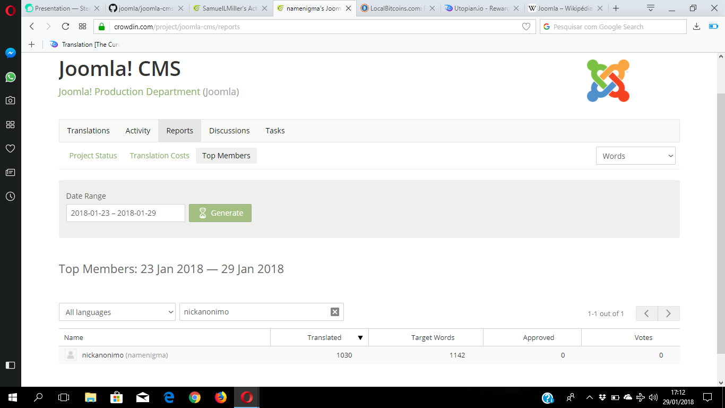725x408 pixels.
Task: Open the volume control in system tray
Action: pos(653,397)
